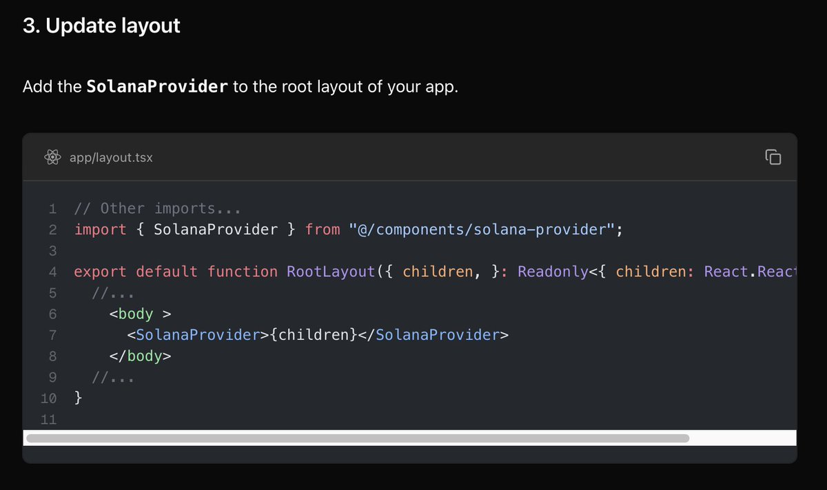Click the import keyword on line 2
Image resolution: width=827 pixels, height=490 pixels.
click(100, 229)
